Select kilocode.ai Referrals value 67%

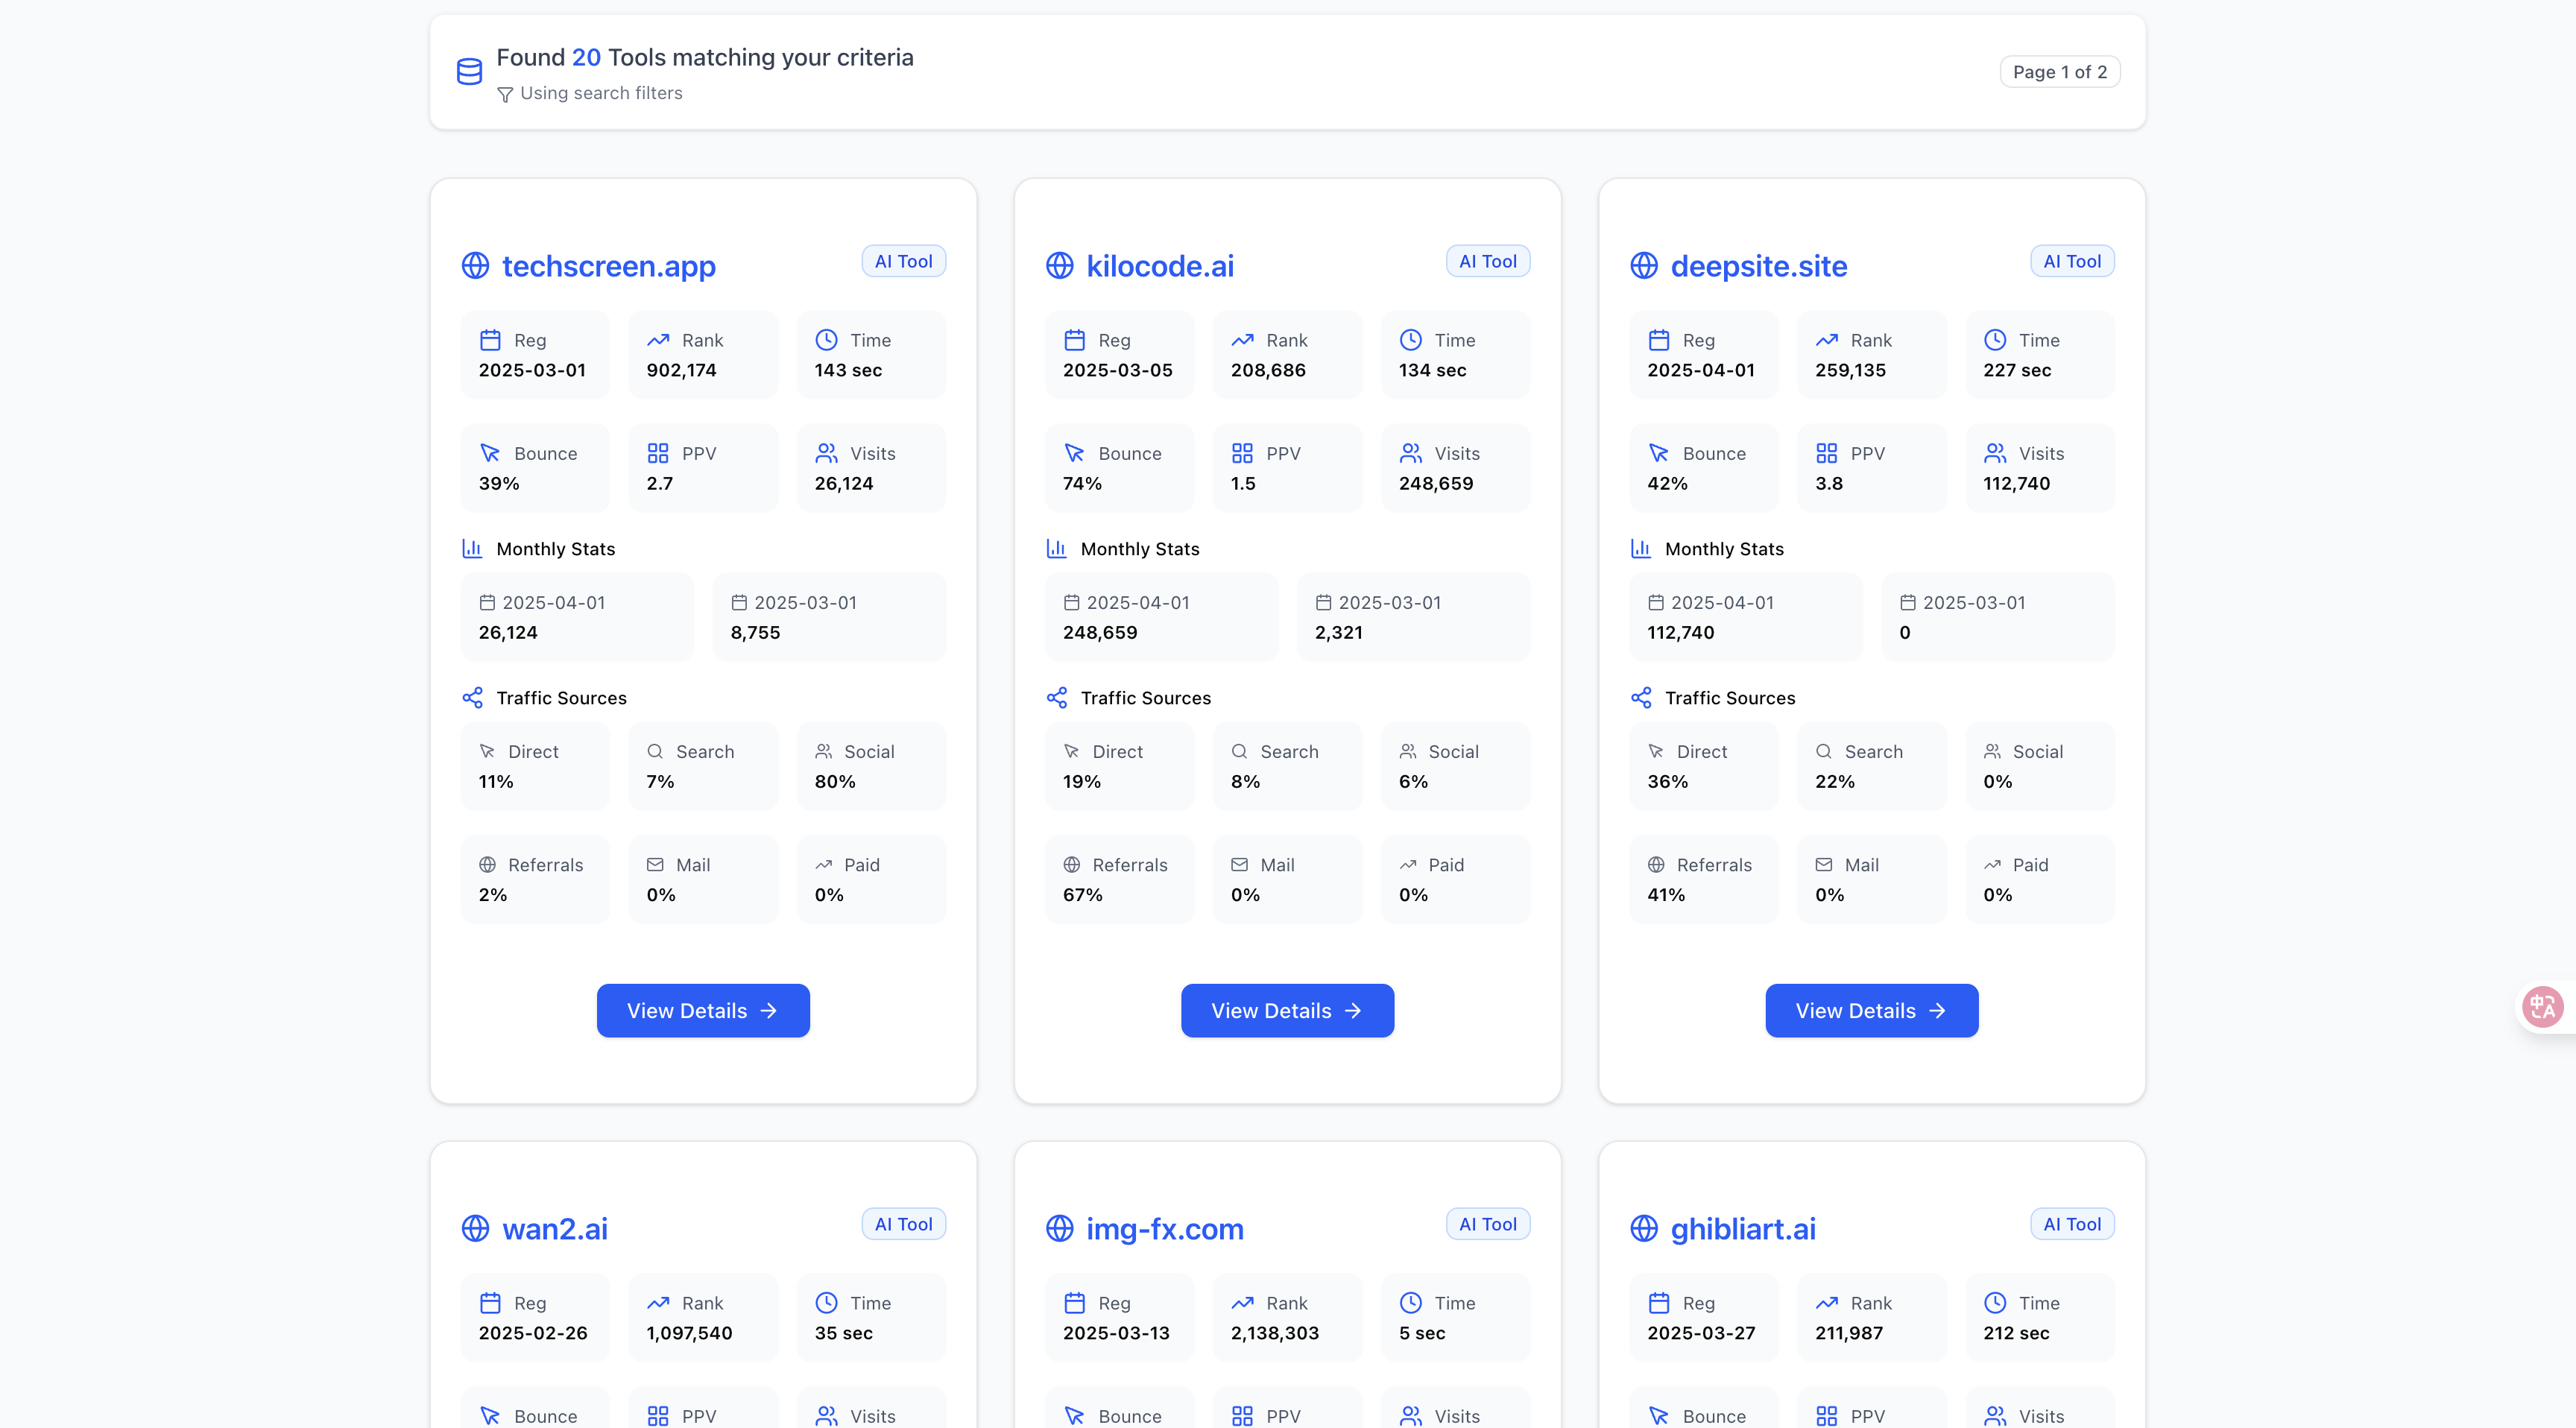coord(1082,894)
